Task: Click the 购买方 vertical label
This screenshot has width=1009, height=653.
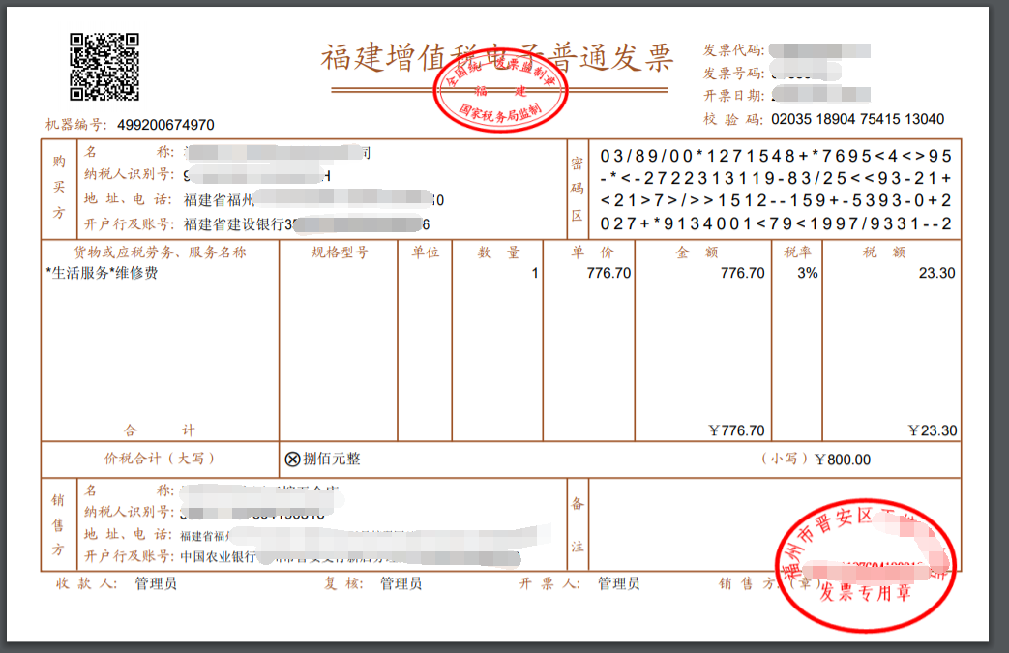Action: [x=59, y=187]
